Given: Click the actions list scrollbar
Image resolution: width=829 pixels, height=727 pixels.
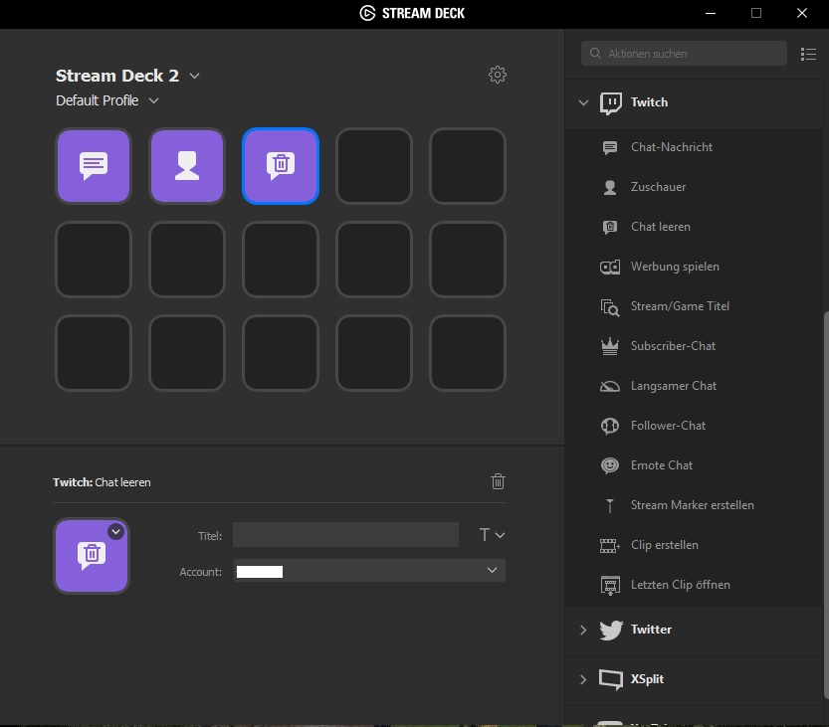Looking at the screenshot, I should coord(825,504).
